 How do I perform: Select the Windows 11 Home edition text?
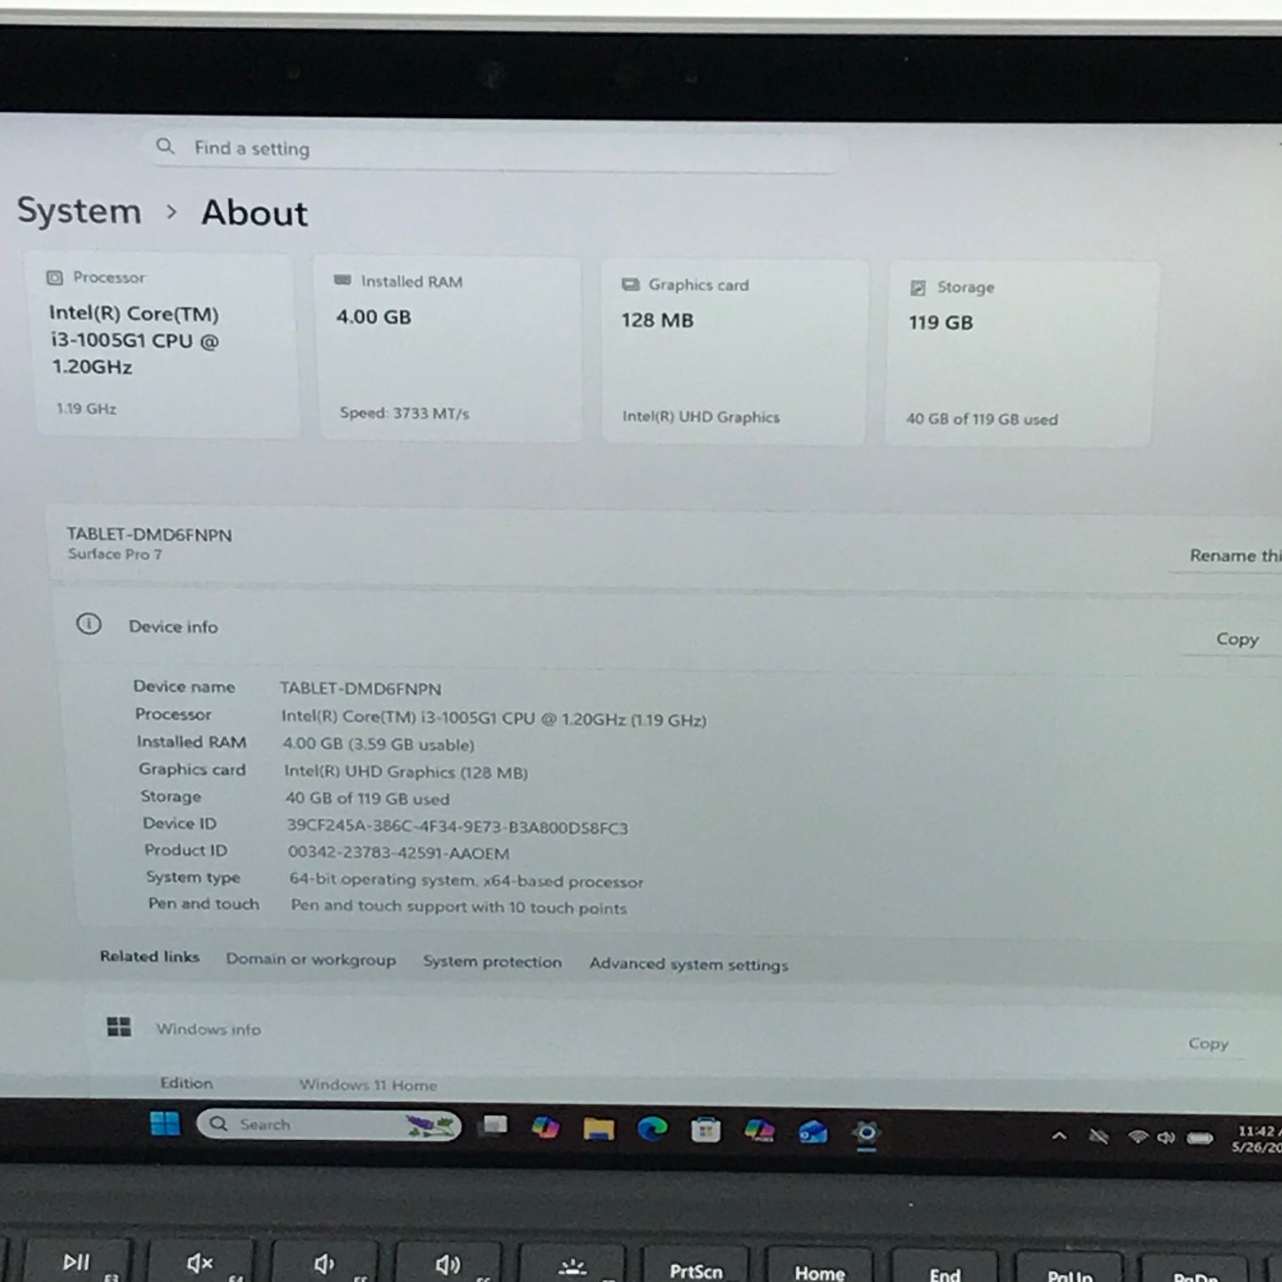coord(368,1085)
